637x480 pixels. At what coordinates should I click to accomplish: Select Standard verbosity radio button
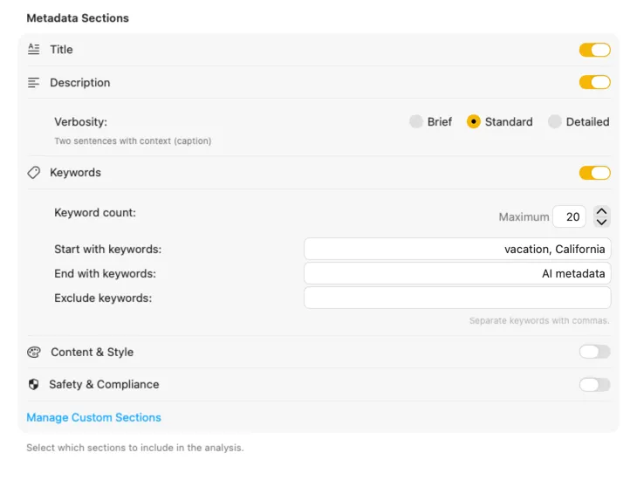pos(473,121)
